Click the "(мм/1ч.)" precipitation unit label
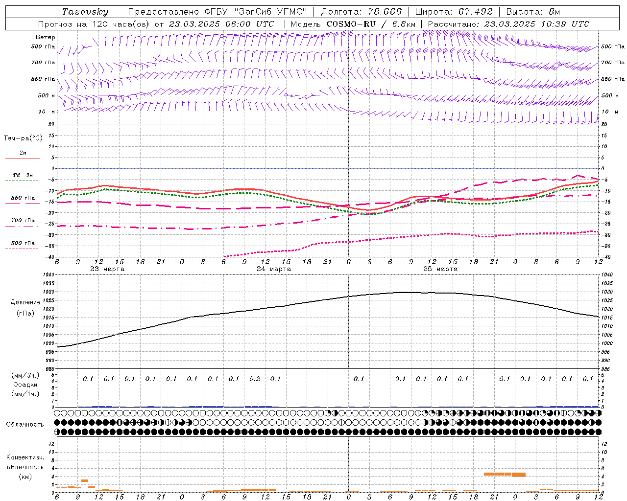Image resolution: width=627 pixels, height=501 pixels. coord(25,394)
